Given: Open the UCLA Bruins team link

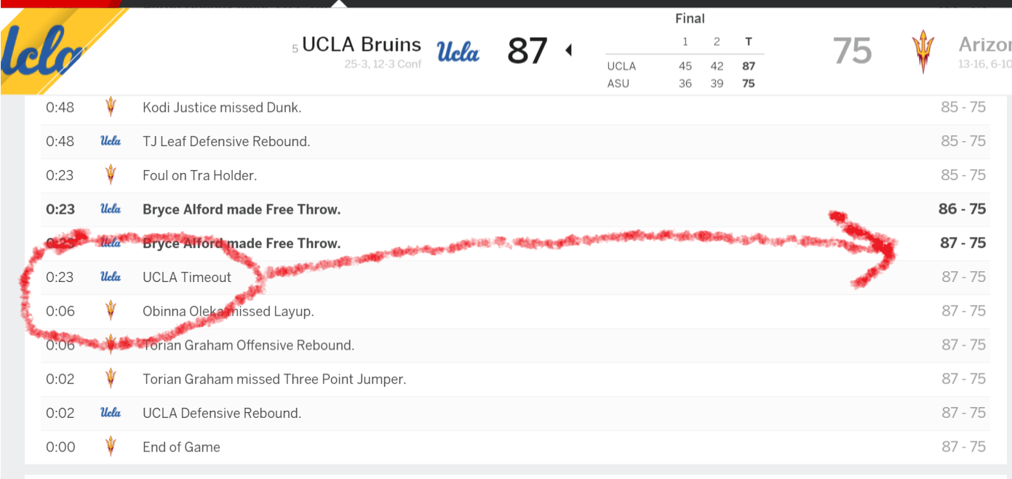Looking at the screenshot, I should pyautogui.click(x=361, y=45).
